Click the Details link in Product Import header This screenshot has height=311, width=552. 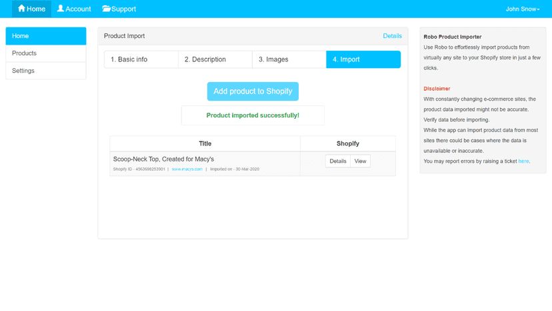pyautogui.click(x=392, y=36)
